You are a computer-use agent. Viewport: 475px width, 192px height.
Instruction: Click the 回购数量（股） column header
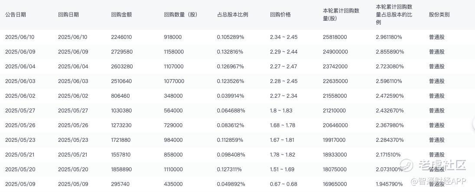pos(181,14)
